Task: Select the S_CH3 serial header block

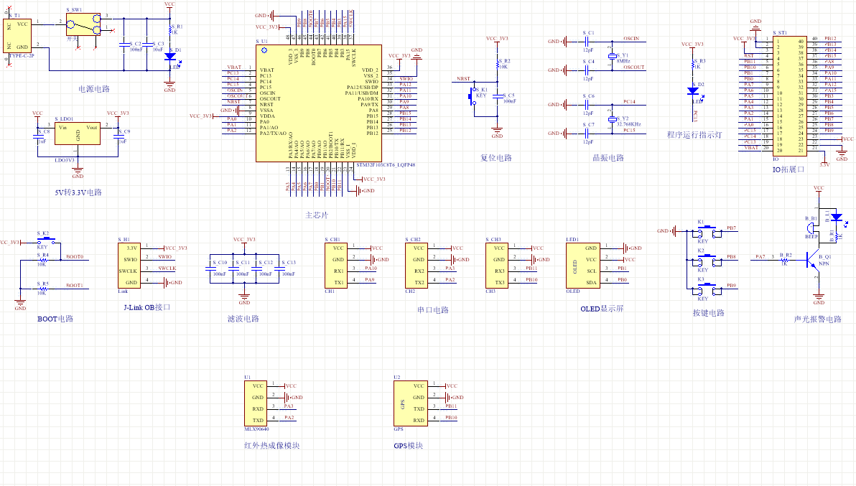Action: (498, 266)
